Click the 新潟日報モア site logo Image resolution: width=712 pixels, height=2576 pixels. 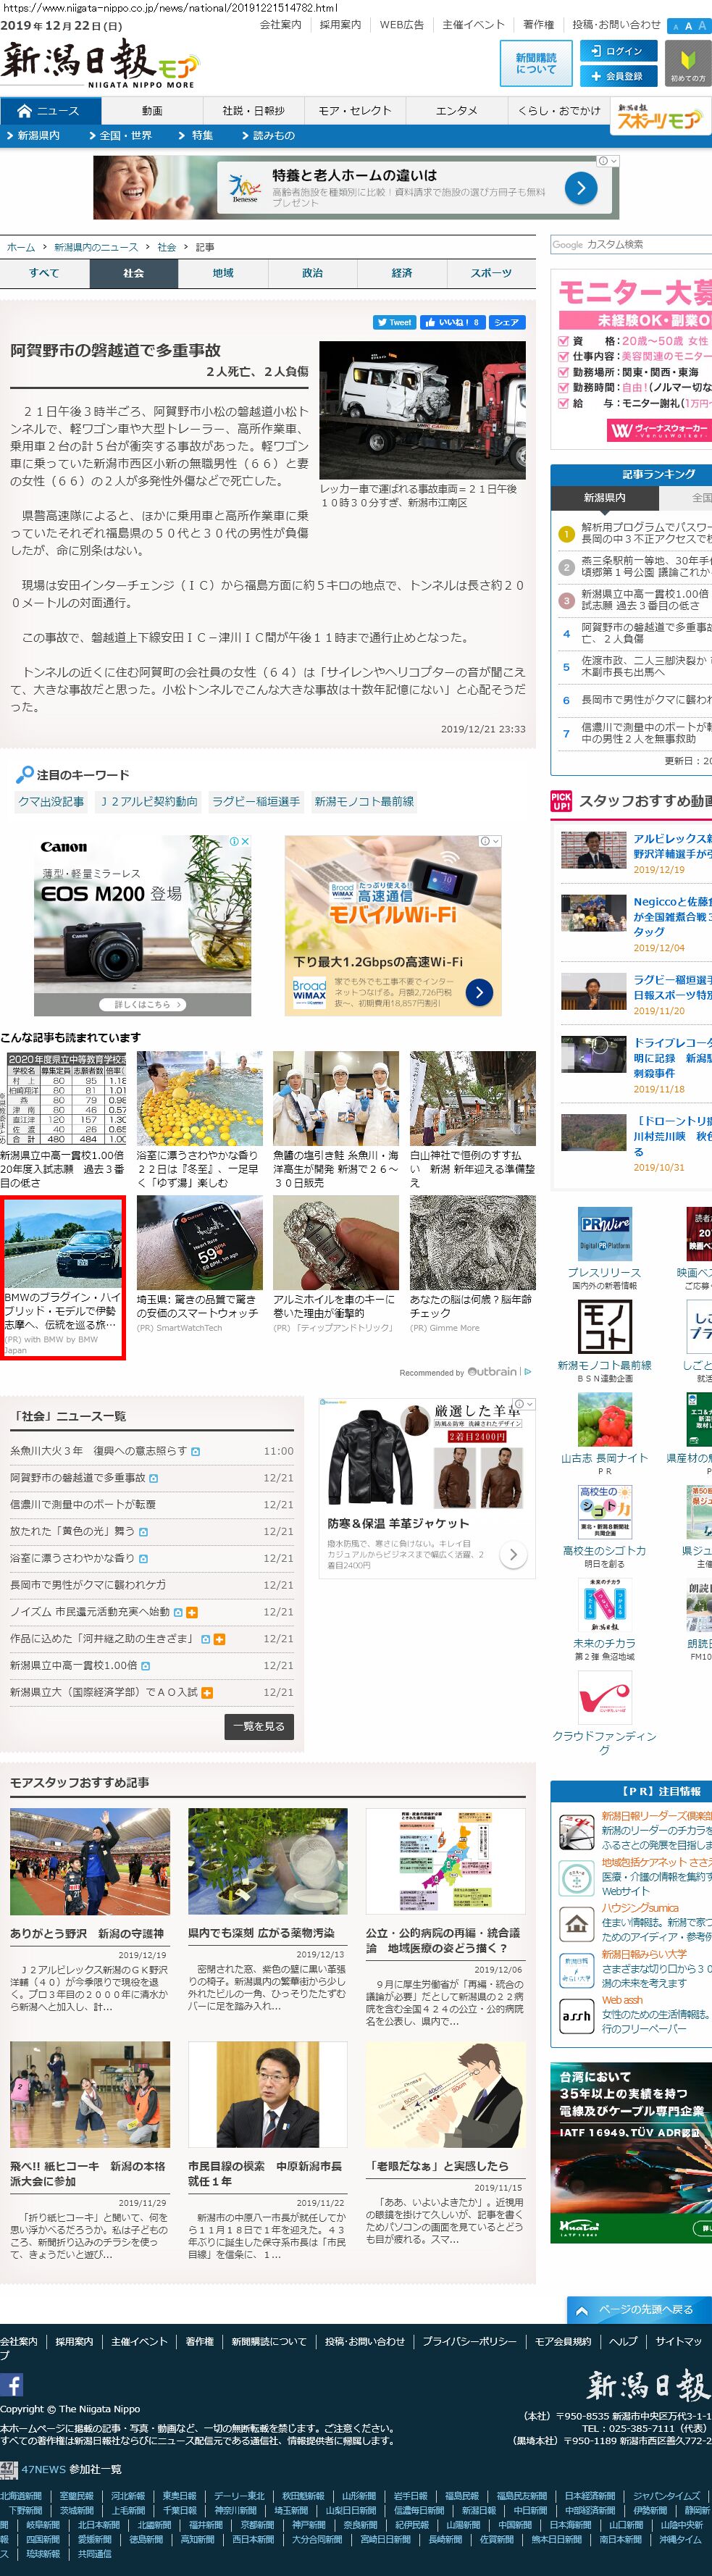100,65
